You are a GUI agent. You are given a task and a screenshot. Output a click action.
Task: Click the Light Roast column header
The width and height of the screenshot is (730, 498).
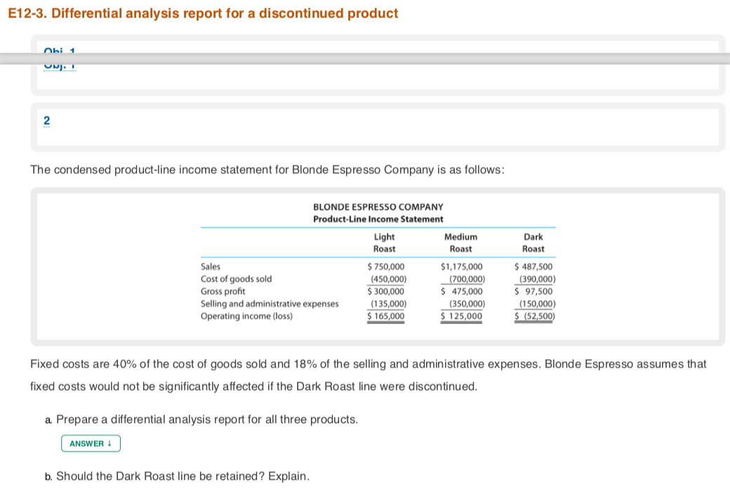pos(384,243)
